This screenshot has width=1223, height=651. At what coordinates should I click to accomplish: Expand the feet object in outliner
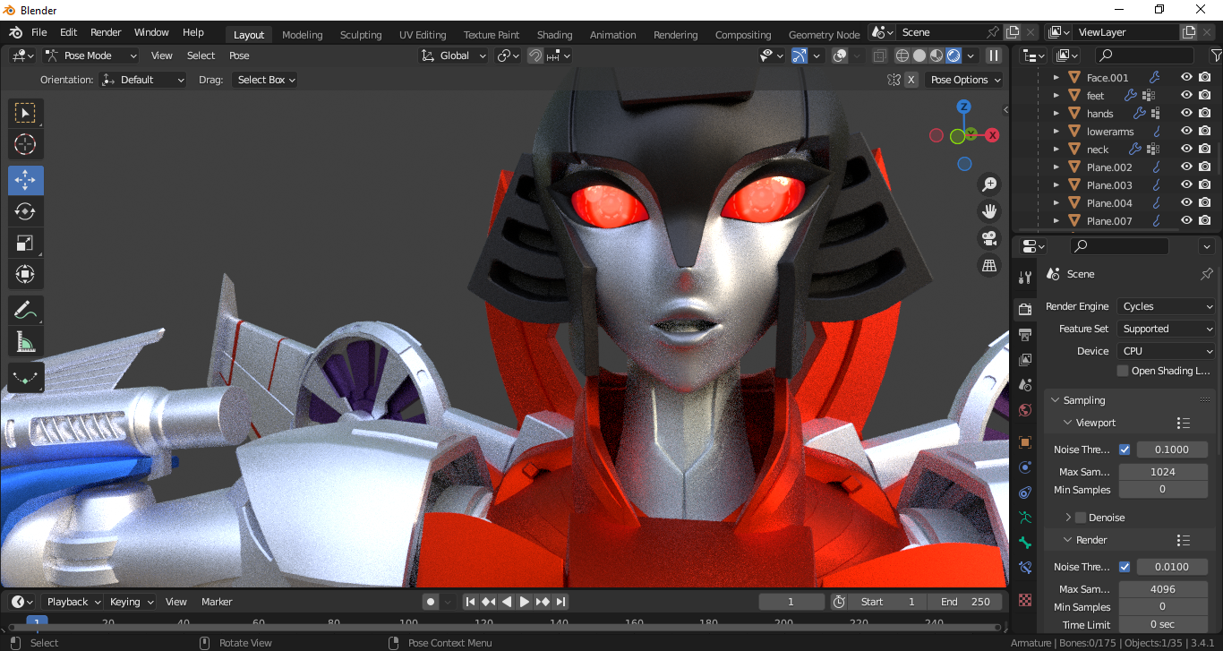click(1056, 96)
